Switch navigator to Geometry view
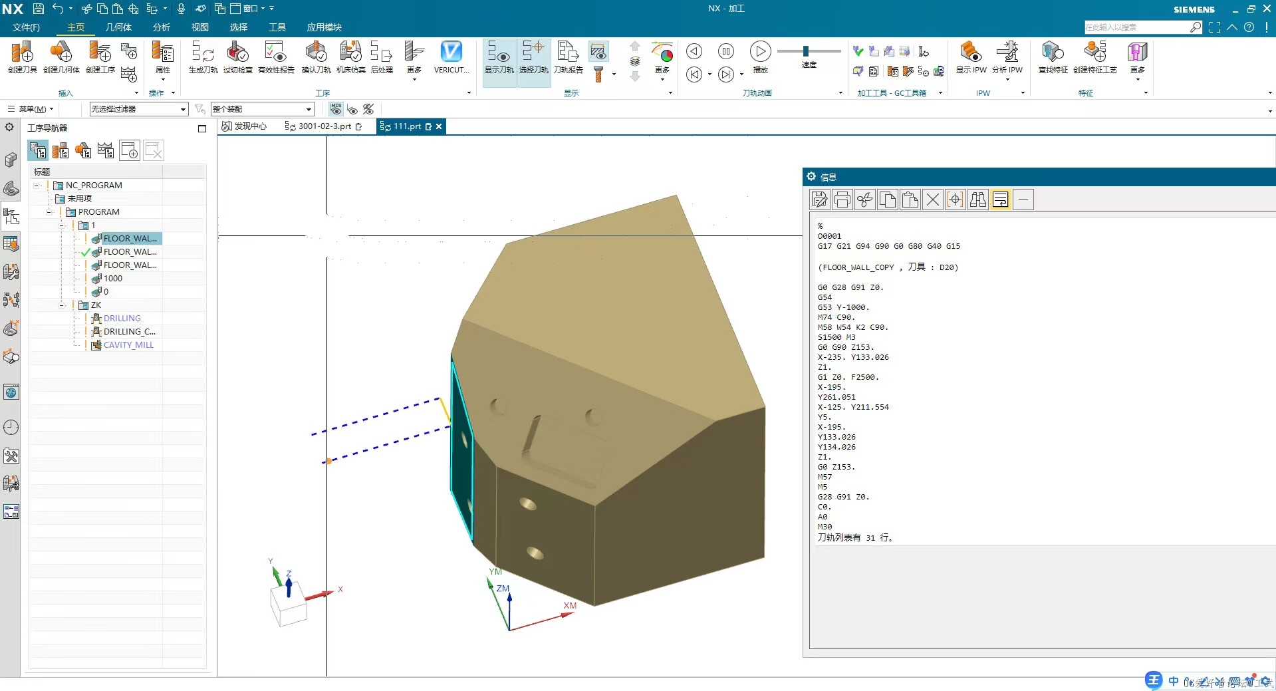 (x=83, y=151)
